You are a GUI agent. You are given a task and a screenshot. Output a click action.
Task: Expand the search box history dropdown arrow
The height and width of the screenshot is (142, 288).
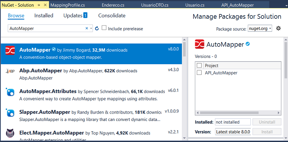click(x=91, y=28)
